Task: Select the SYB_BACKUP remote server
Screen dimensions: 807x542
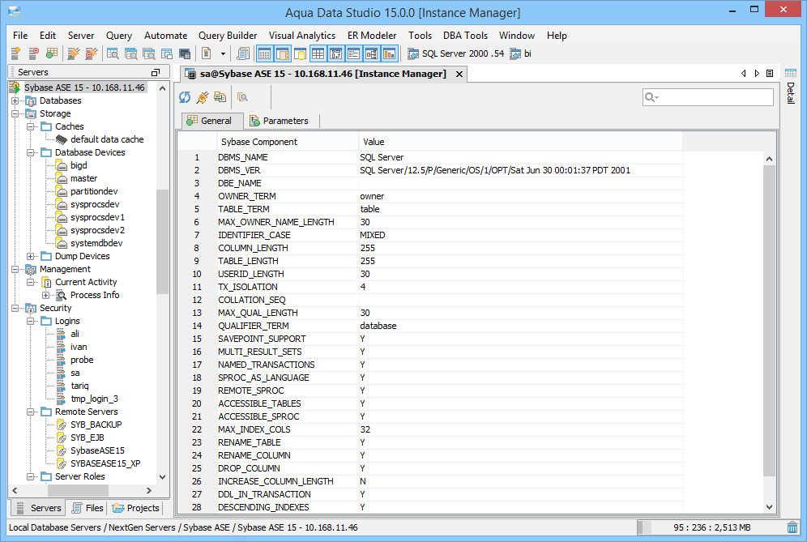Action: click(x=96, y=425)
